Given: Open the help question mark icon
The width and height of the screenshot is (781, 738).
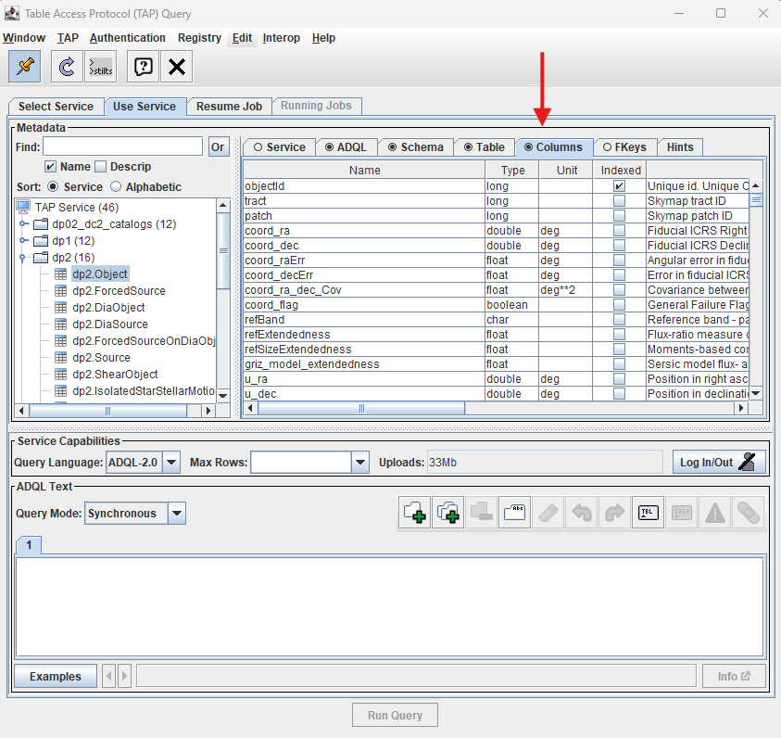Looking at the screenshot, I should click(x=144, y=66).
